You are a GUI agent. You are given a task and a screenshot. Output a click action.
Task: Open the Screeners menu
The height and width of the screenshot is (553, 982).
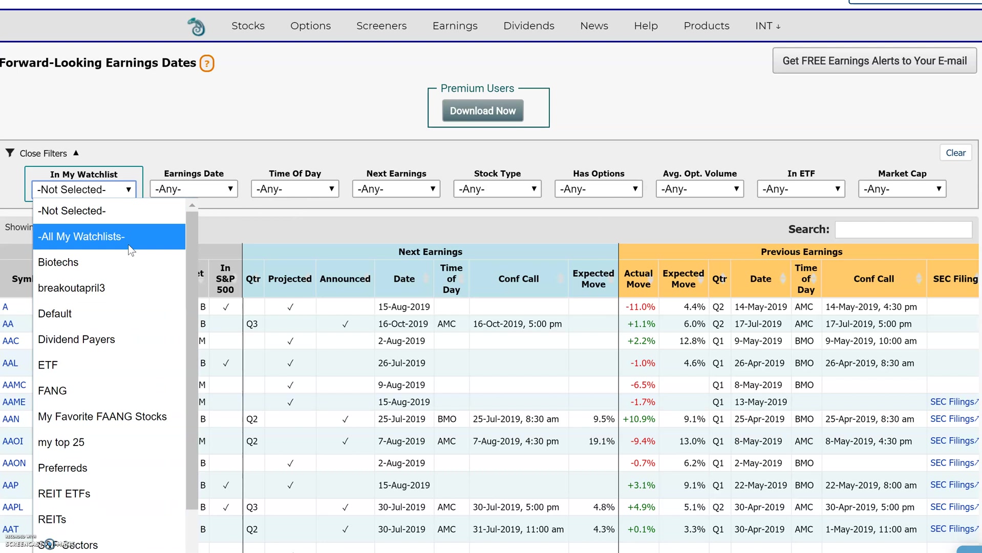(381, 26)
